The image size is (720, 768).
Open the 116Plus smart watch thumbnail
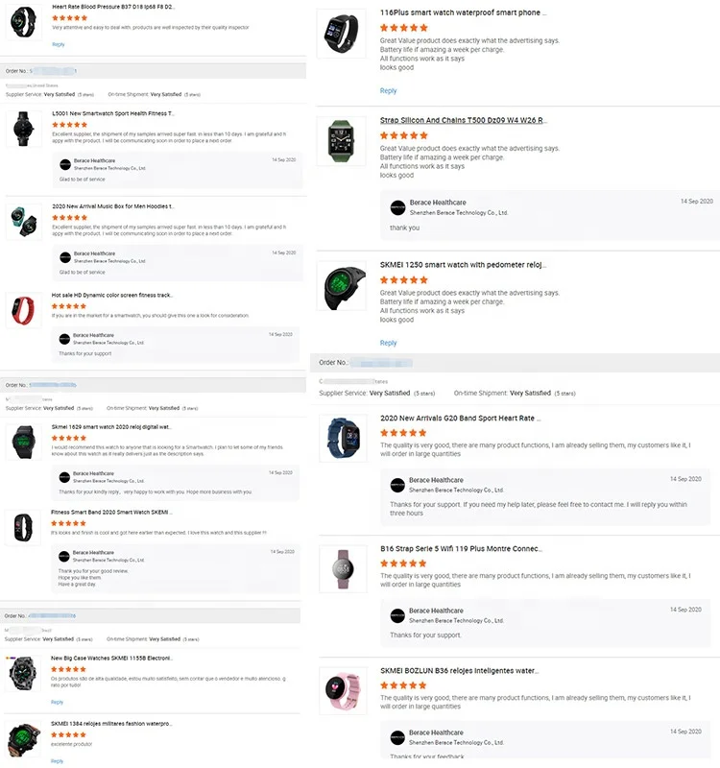[341, 34]
